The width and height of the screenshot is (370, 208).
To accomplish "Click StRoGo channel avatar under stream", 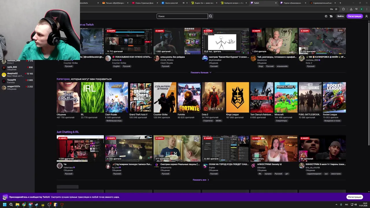I will click(108, 58).
